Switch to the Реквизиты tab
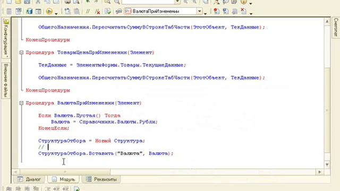 [x=101, y=179]
